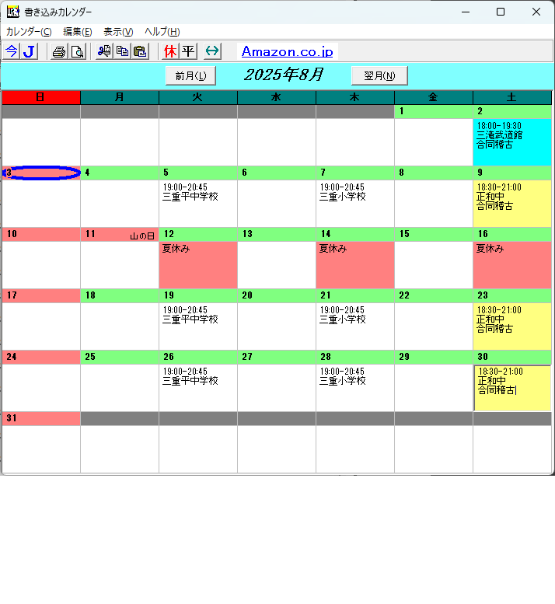
Task: Select the cyan August 2 event cell
Action: tap(511, 141)
